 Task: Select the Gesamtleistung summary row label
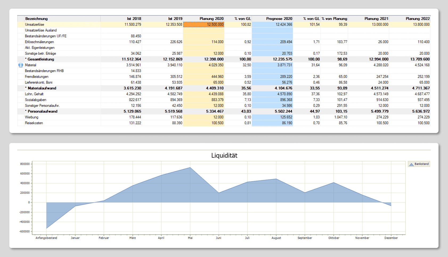(x=39, y=59)
